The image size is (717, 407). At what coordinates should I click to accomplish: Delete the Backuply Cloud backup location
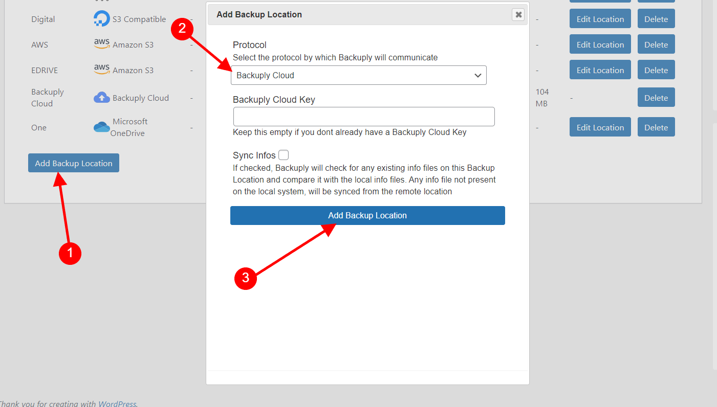(656, 97)
